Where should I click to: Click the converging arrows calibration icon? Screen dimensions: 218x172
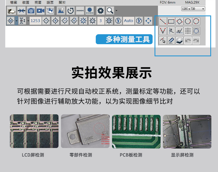click(22, 10)
